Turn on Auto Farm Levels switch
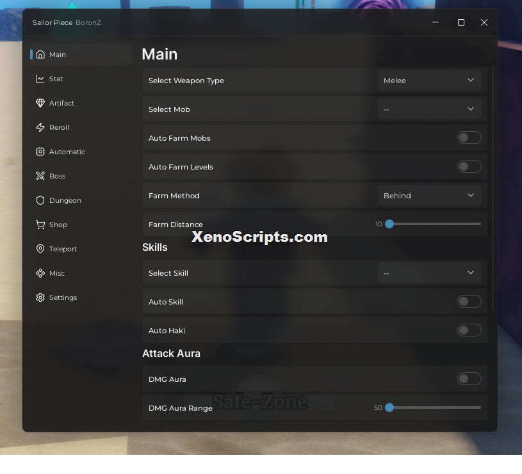522x474 pixels. click(x=469, y=166)
